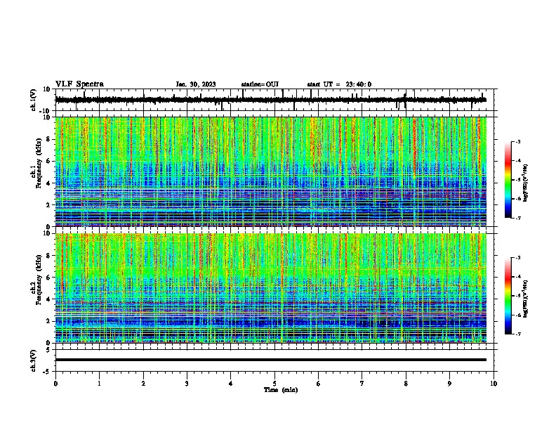Click the time axis tick label "9"
The height and width of the screenshot is (430, 556).
coord(449,384)
